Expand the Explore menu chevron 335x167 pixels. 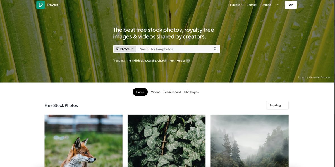(x=242, y=5)
